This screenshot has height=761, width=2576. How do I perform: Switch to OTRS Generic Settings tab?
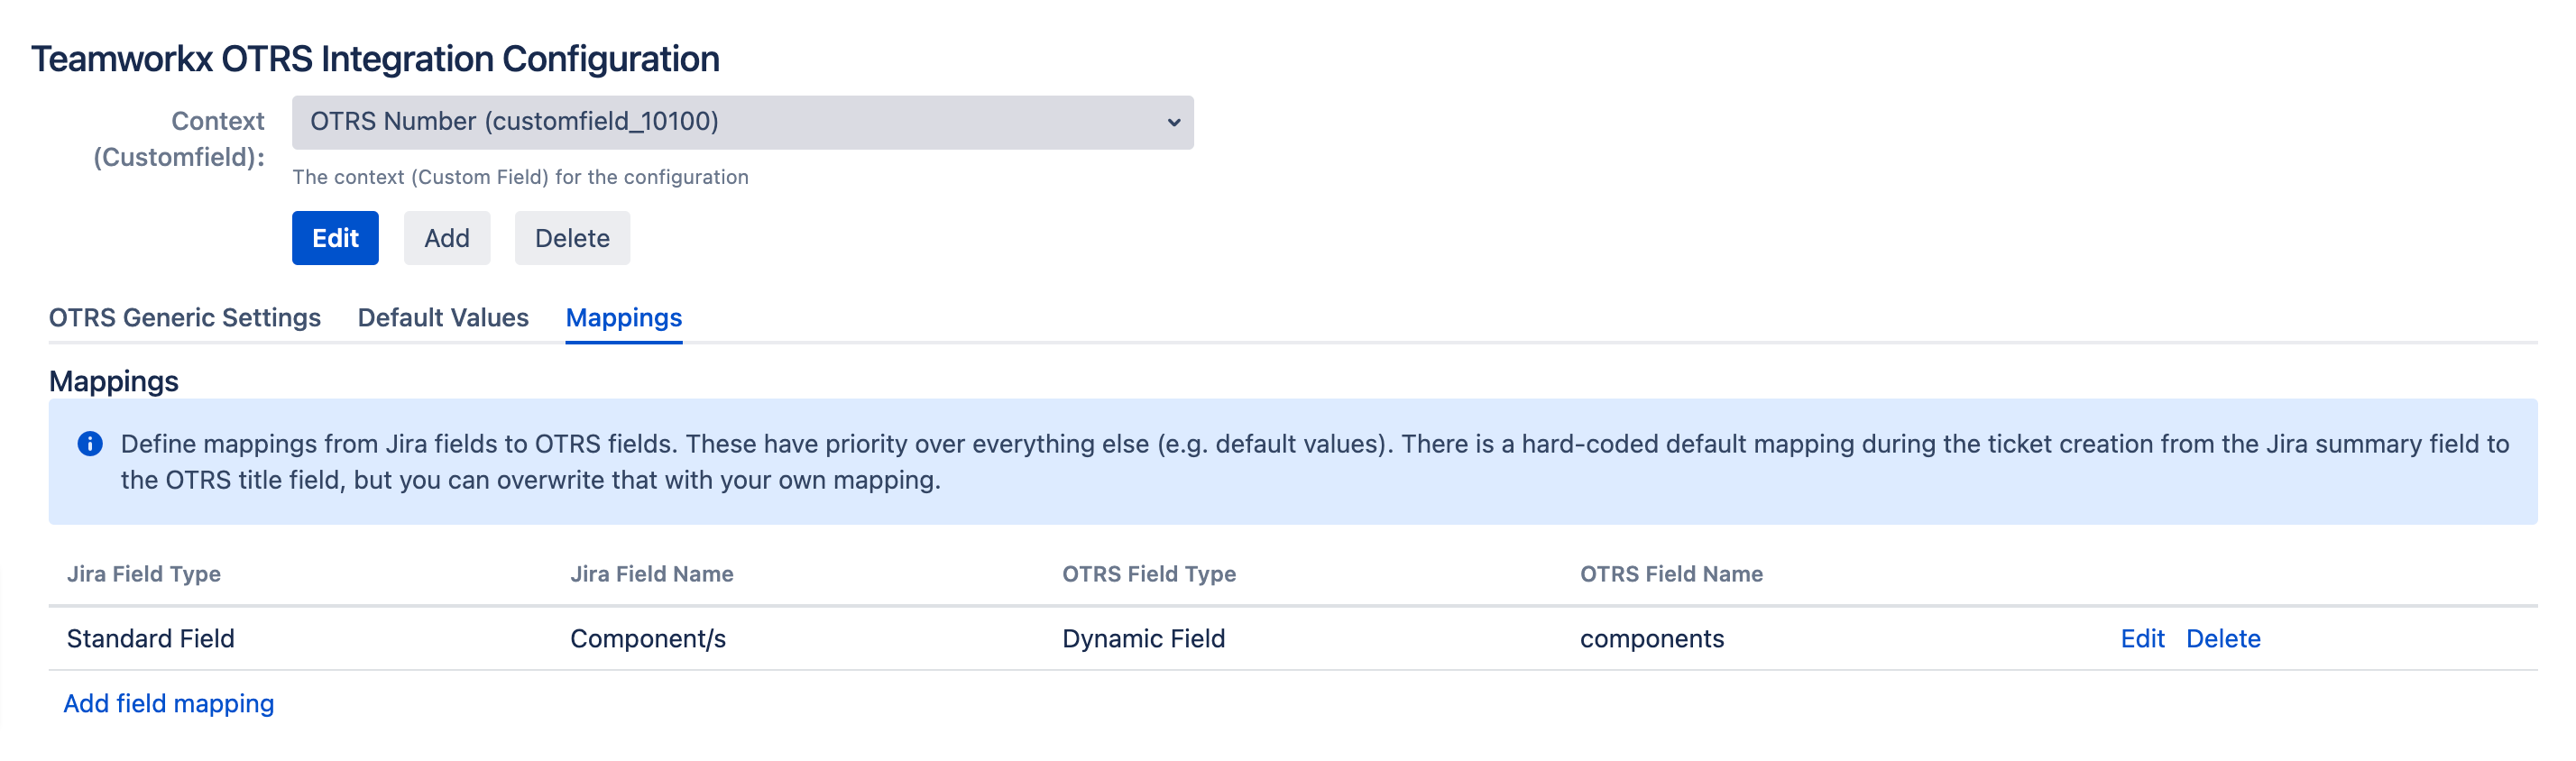[185, 318]
